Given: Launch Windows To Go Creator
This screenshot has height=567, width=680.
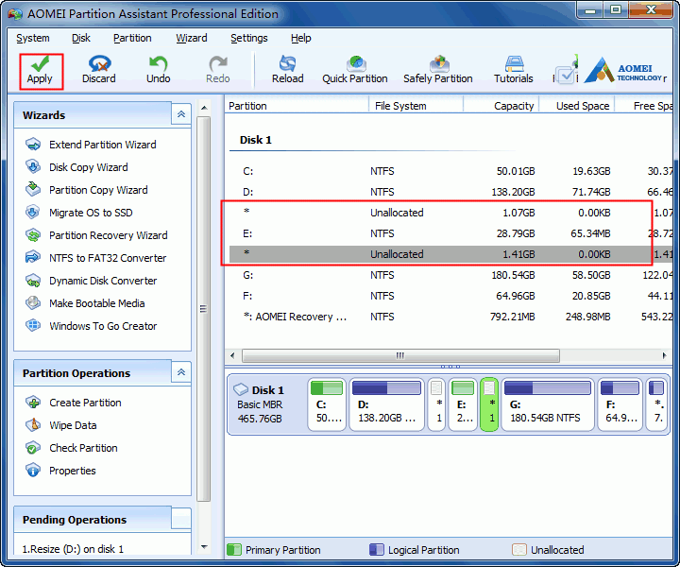Looking at the screenshot, I should tap(103, 326).
